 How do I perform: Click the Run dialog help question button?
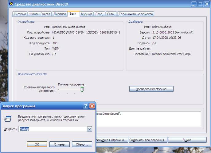tap(85, 106)
